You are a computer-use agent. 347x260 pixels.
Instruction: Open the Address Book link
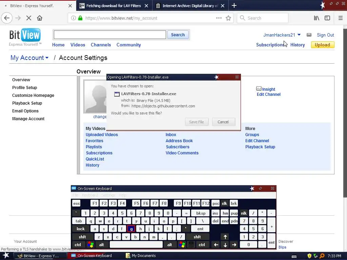point(179,141)
